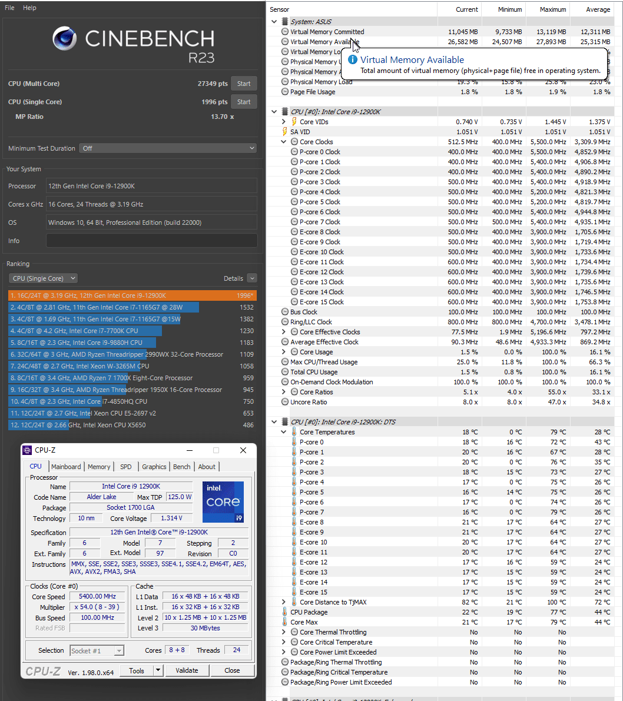Click the Ring/LLC Clock sensor icon

(285, 322)
